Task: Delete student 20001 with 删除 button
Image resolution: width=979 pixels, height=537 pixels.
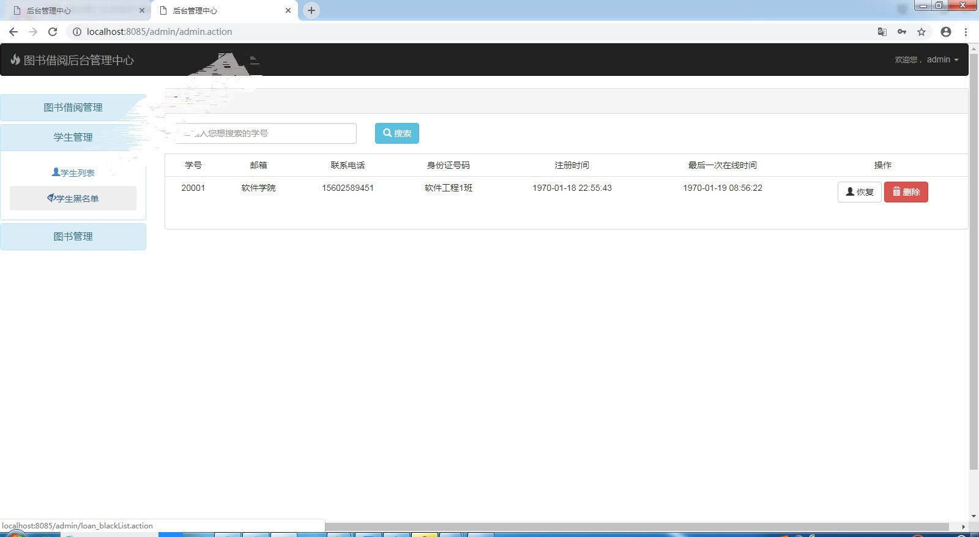Action: point(906,192)
